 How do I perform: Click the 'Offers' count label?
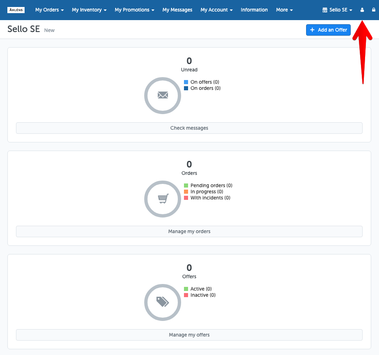189,277
